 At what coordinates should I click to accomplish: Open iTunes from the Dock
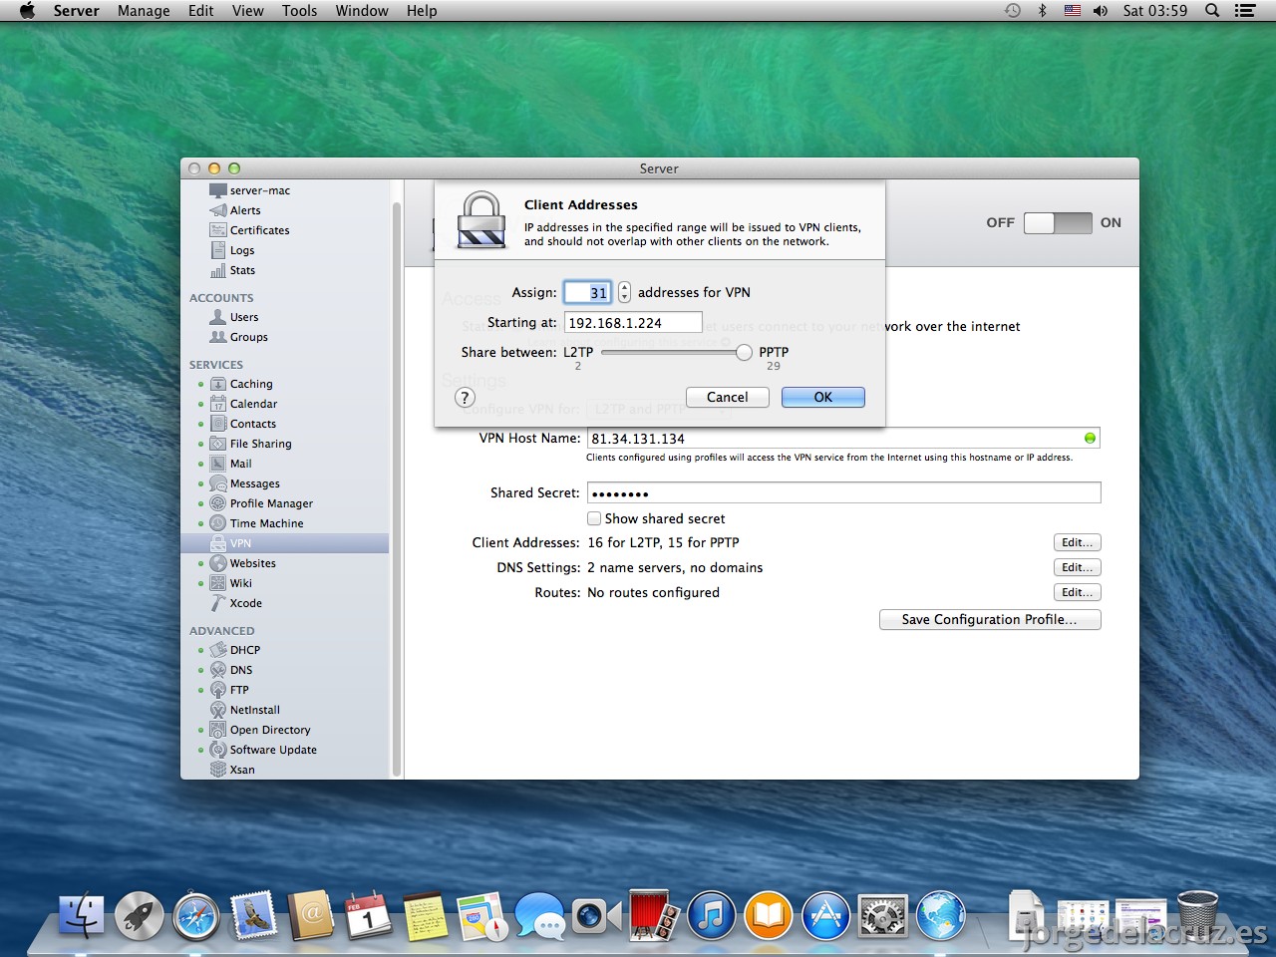point(711,915)
